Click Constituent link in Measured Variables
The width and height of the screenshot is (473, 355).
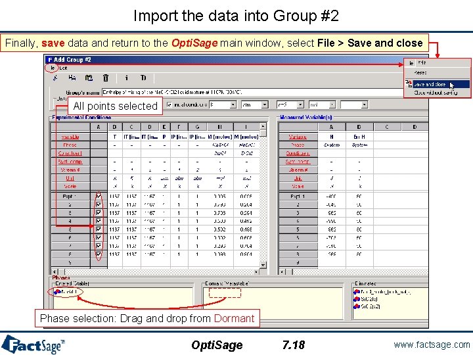pyautogui.click(x=298, y=153)
